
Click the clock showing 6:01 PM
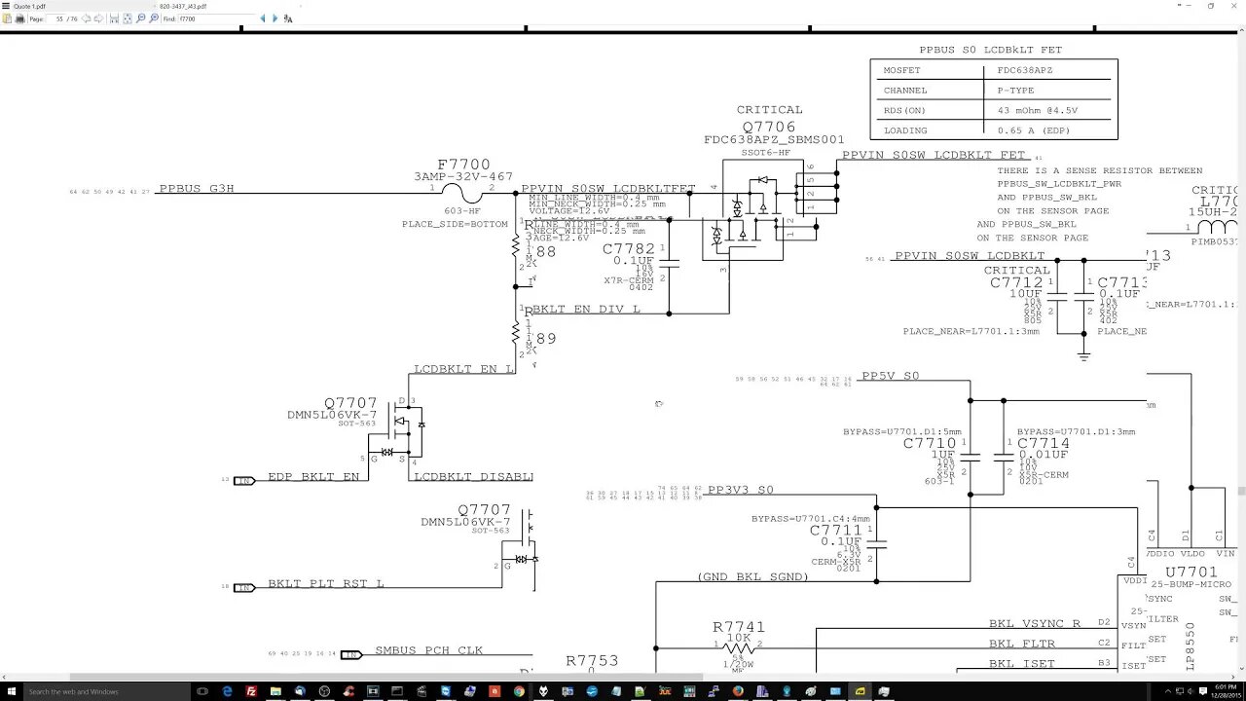pyautogui.click(x=1224, y=691)
